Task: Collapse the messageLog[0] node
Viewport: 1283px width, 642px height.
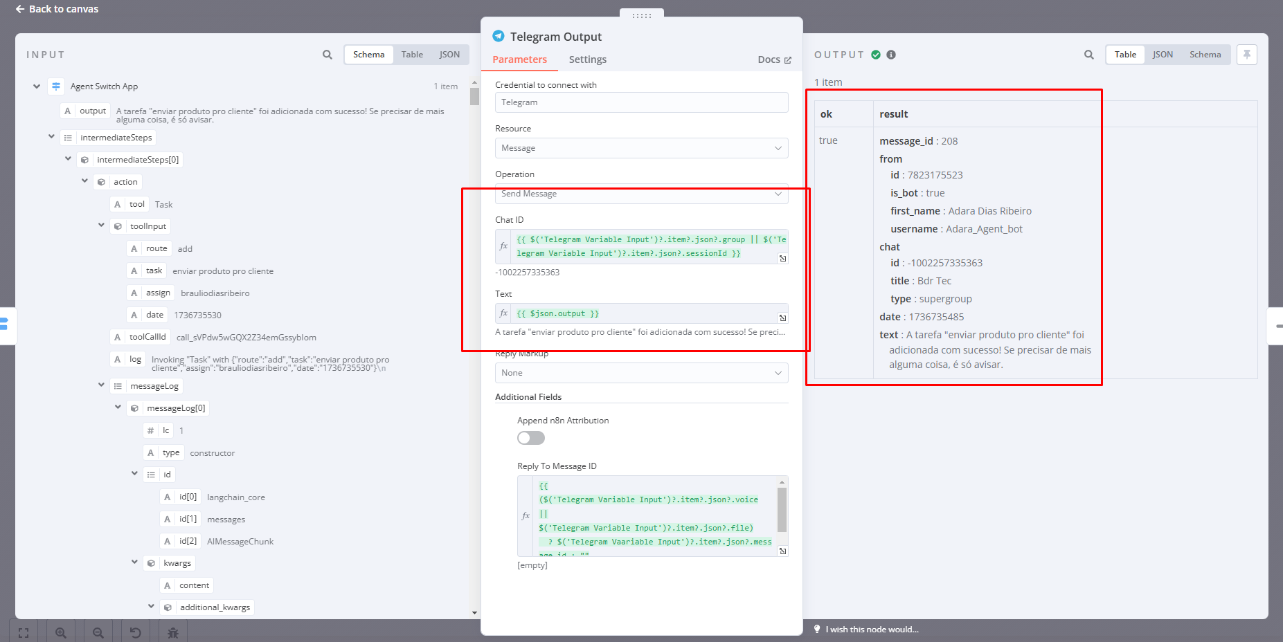Action: pos(118,407)
